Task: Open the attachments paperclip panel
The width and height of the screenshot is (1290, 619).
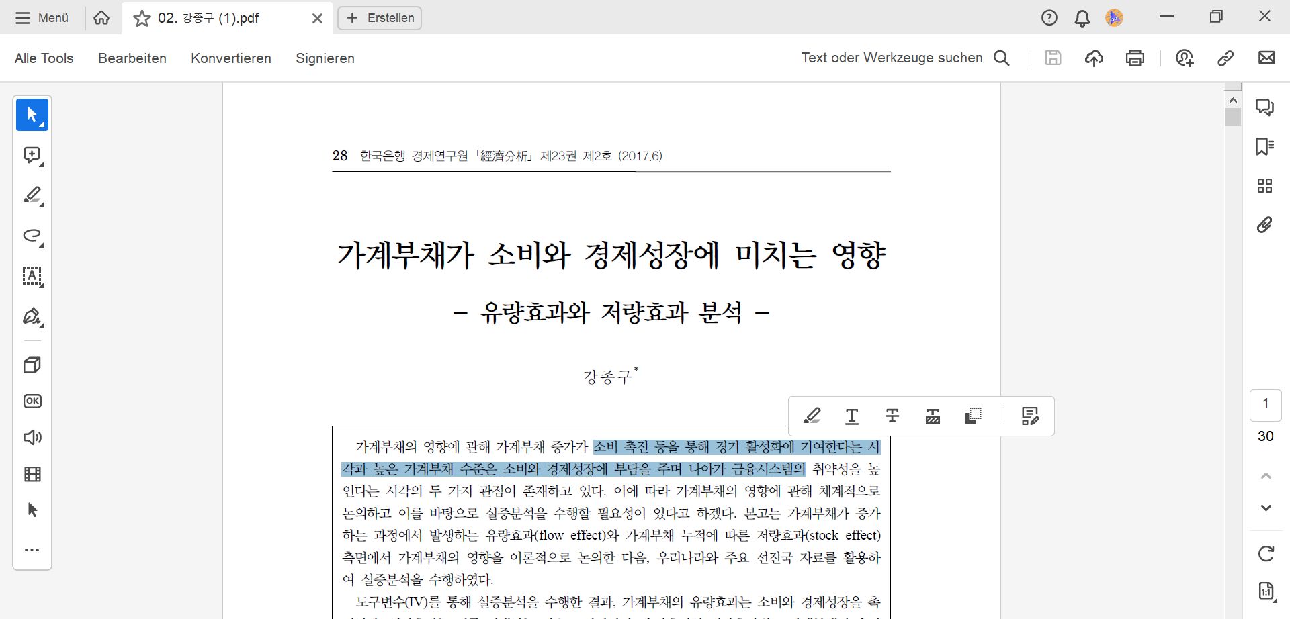Action: point(1265,224)
